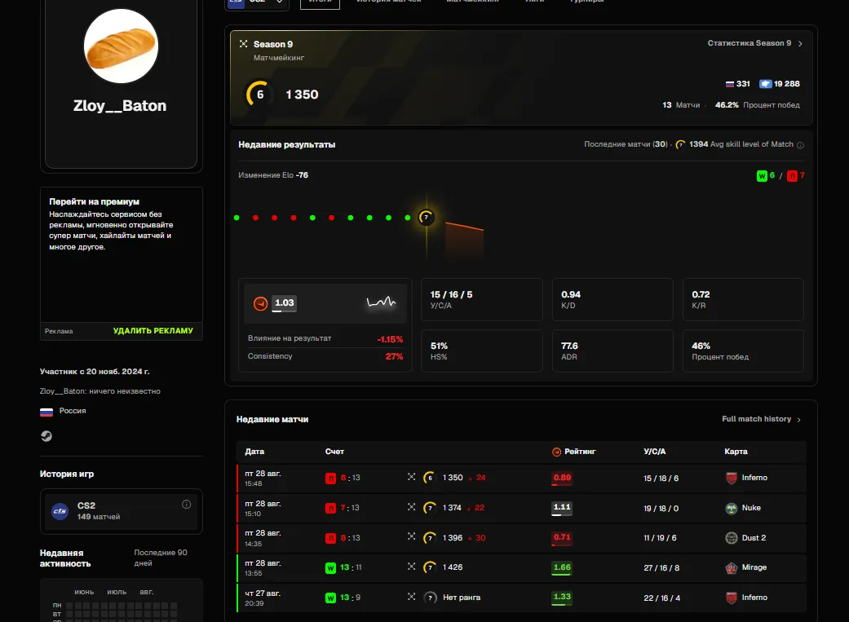Click the Карта column header

(x=736, y=452)
